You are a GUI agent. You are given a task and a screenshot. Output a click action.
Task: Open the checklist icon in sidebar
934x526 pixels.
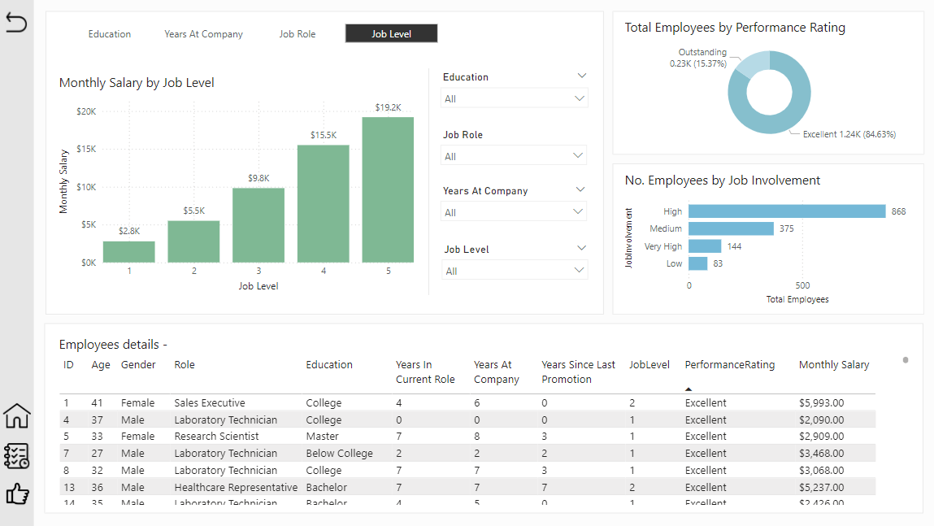16,456
